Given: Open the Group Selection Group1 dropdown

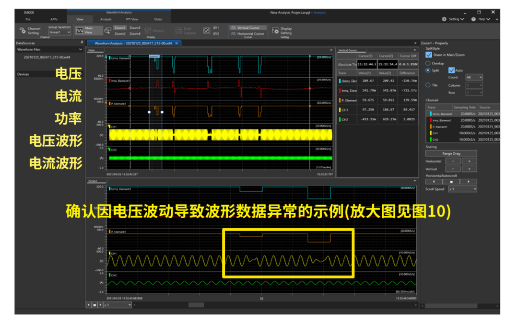Looking at the screenshot, I should tap(59, 32).
